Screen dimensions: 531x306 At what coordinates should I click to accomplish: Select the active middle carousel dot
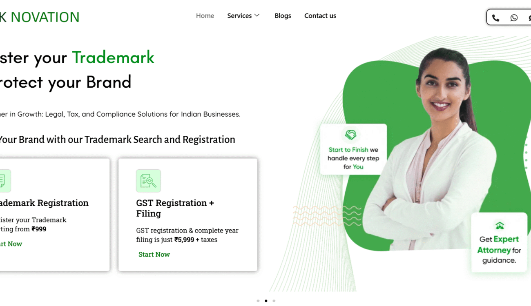(x=266, y=301)
